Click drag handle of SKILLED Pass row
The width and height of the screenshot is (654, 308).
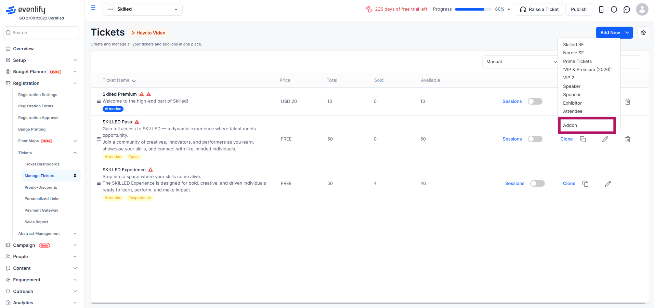99,139
